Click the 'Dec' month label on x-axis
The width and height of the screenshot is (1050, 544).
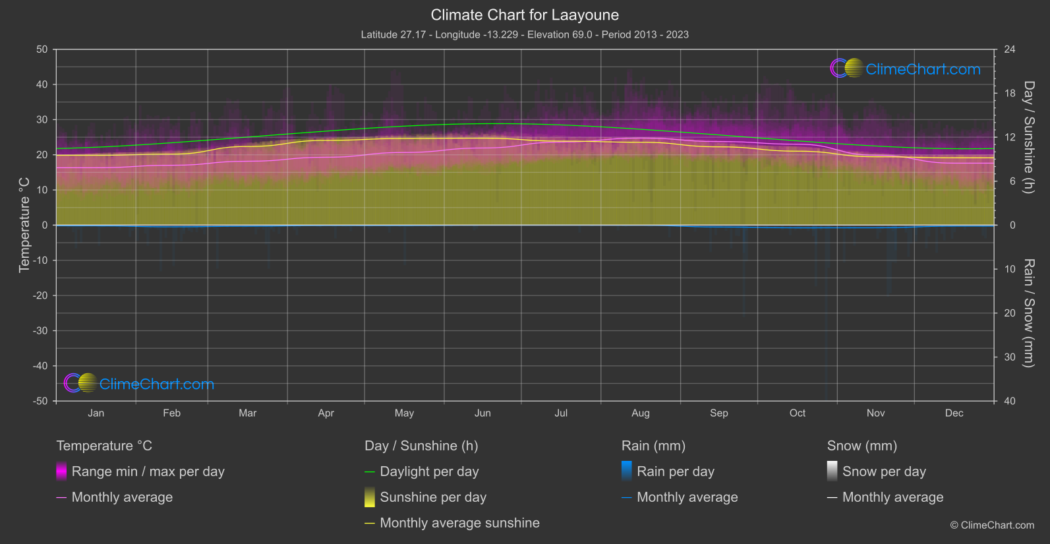pos(954,413)
